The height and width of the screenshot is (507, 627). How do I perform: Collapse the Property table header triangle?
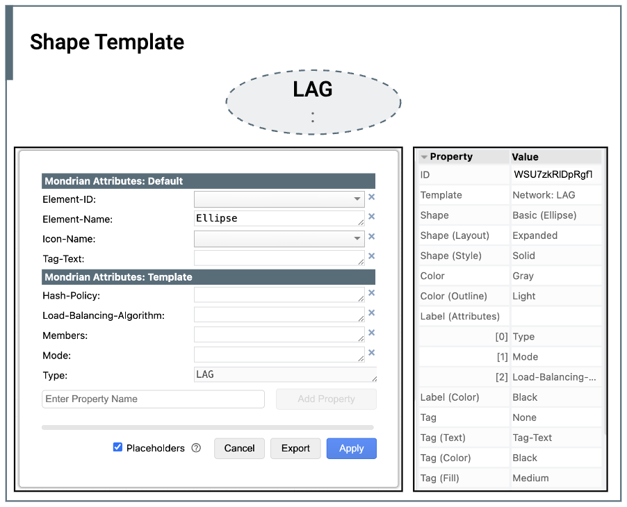point(424,157)
